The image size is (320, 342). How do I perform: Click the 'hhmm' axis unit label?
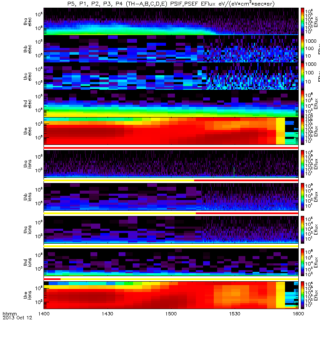click(9, 314)
